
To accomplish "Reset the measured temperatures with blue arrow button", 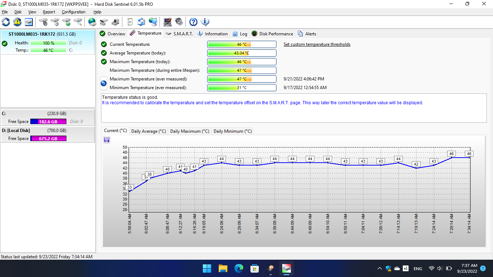I will (104, 83).
